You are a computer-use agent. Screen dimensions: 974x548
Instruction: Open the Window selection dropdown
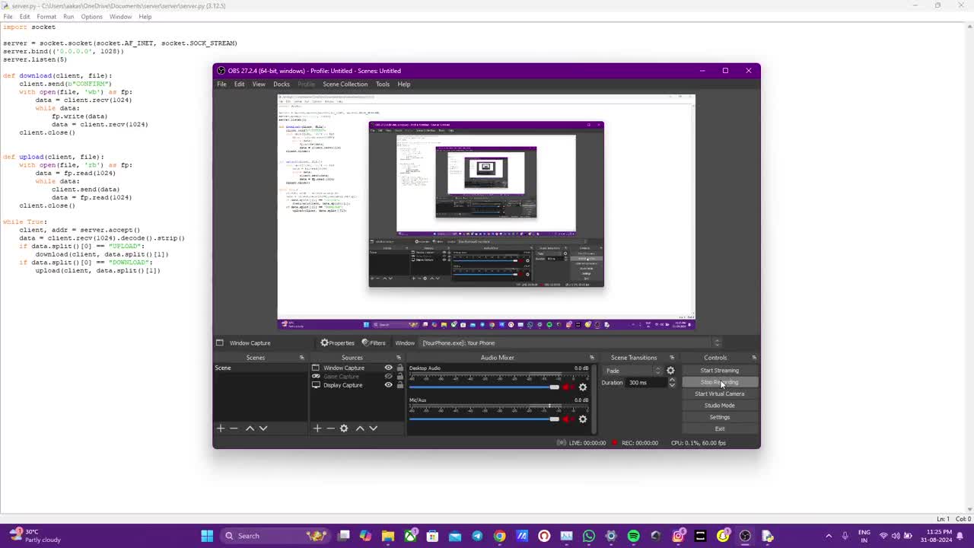[x=571, y=342]
